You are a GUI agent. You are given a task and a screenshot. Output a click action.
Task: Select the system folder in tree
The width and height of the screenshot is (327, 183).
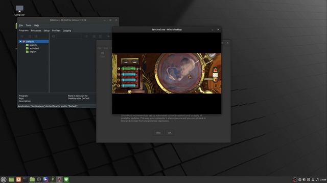point(33,45)
